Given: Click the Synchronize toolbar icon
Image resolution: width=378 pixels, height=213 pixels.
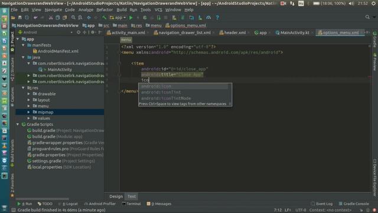Looking at the screenshot, I should pyautogui.click(x=27, y=18).
